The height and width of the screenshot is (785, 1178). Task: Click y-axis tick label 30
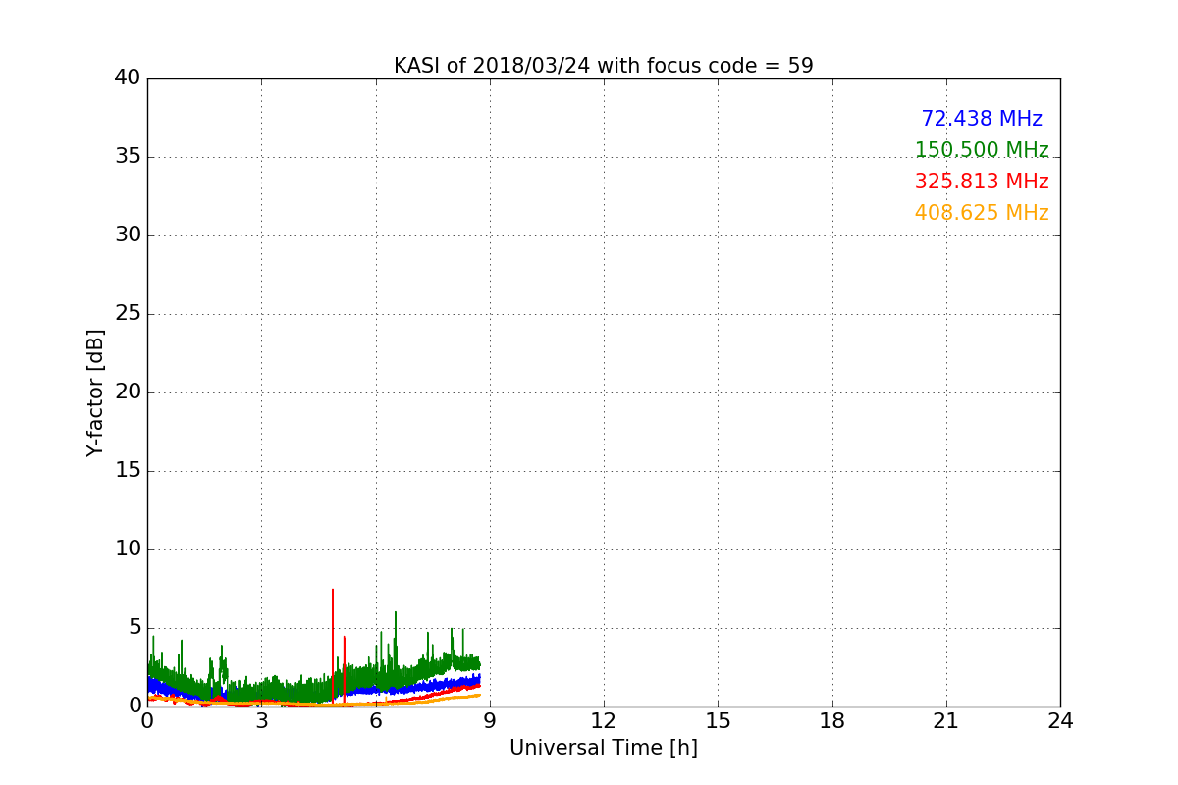(128, 235)
